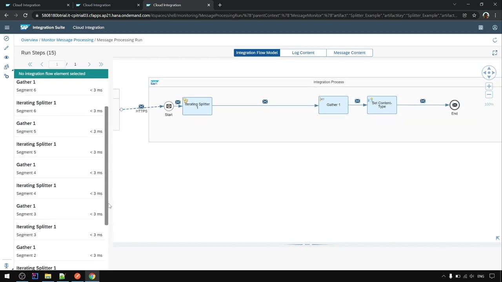Switch to the second Cloud Integration browser tab
The image size is (502, 282).
click(x=107, y=5)
